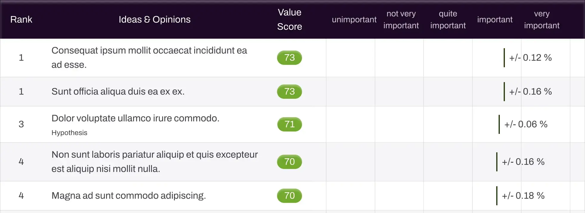The width and height of the screenshot is (585, 213).
Task: Select the "unimportant" scale column header
Action: pos(354,20)
